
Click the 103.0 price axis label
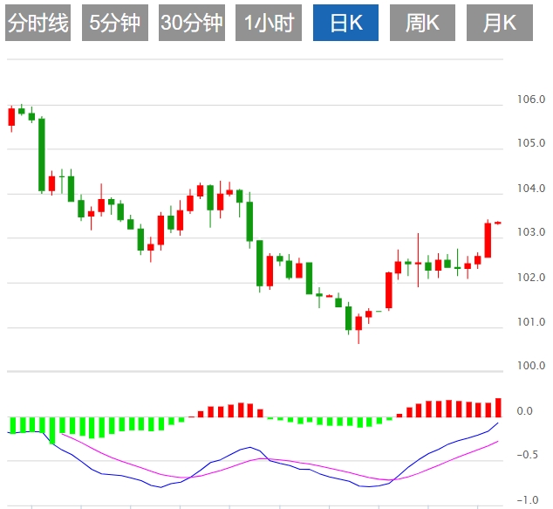click(531, 232)
